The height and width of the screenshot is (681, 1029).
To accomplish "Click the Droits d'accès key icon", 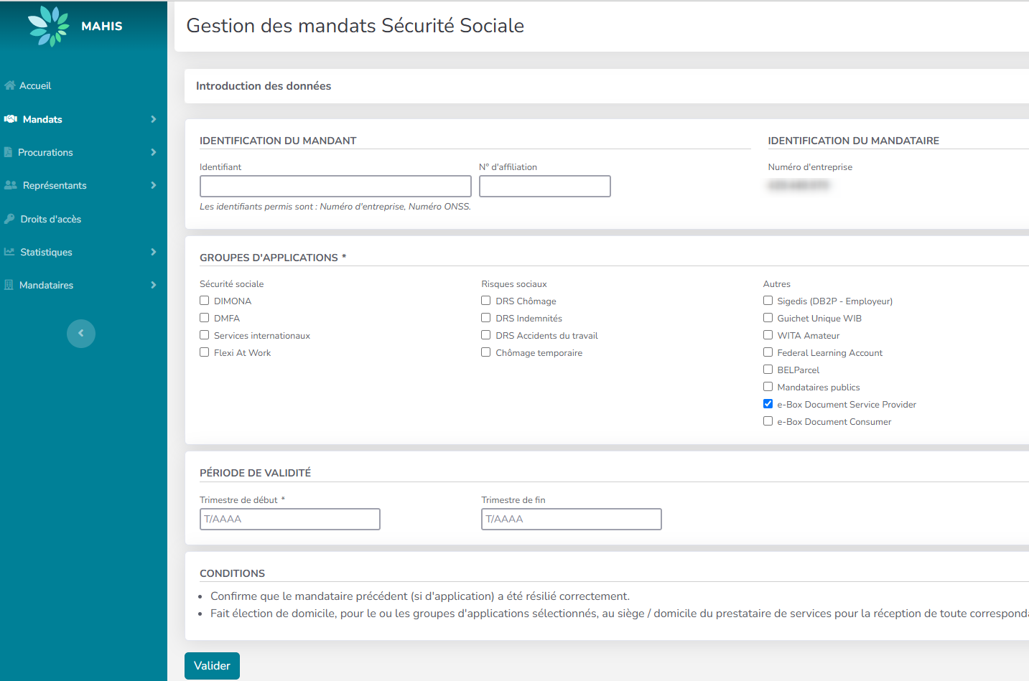I will pos(9,219).
